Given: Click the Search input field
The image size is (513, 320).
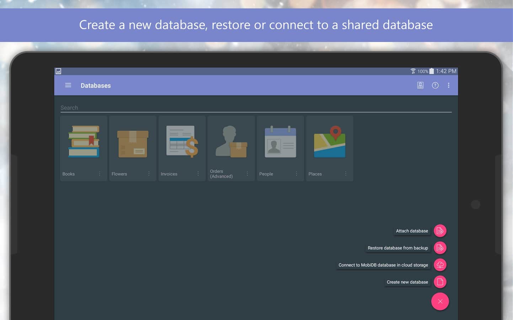Looking at the screenshot, I should pos(255,108).
